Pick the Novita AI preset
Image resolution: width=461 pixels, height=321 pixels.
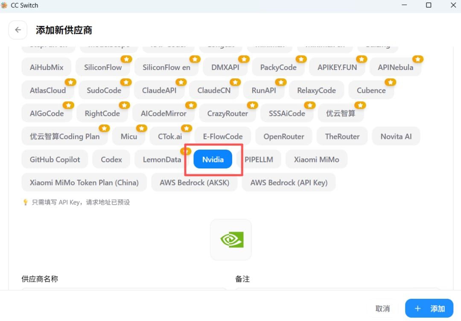(396, 136)
